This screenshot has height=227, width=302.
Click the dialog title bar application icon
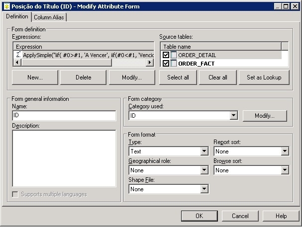point(7,6)
